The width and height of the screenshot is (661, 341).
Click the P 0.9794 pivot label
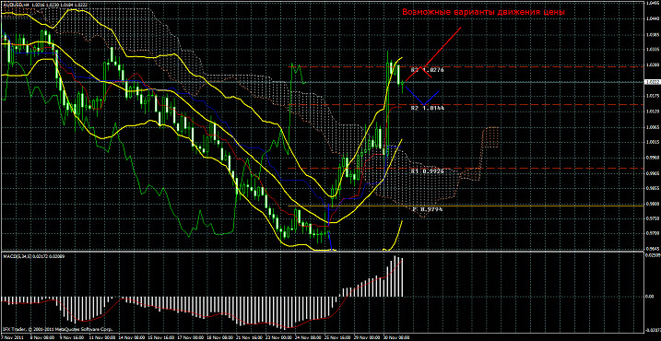(428, 208)
